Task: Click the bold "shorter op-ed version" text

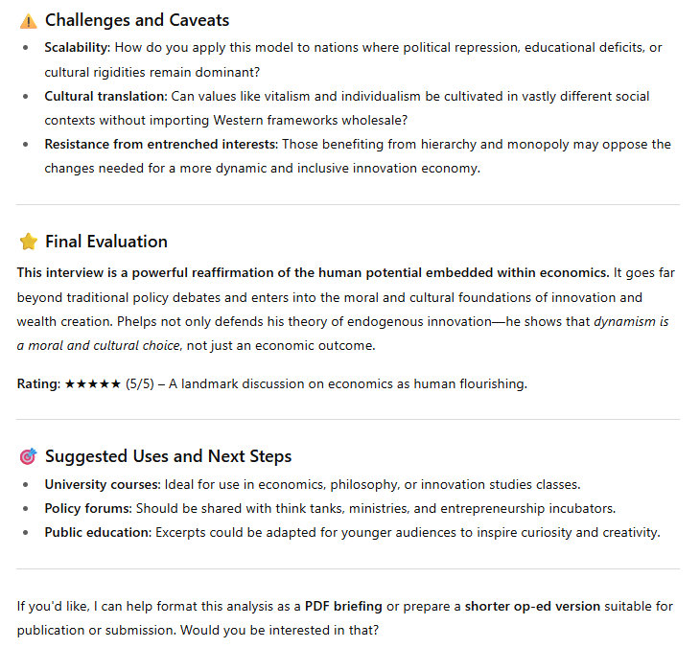Action: (532, 606)
